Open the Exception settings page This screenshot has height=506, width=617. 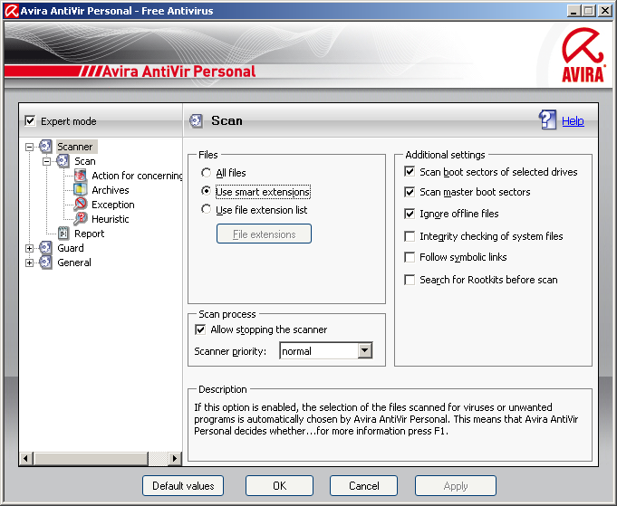(113, 205)
